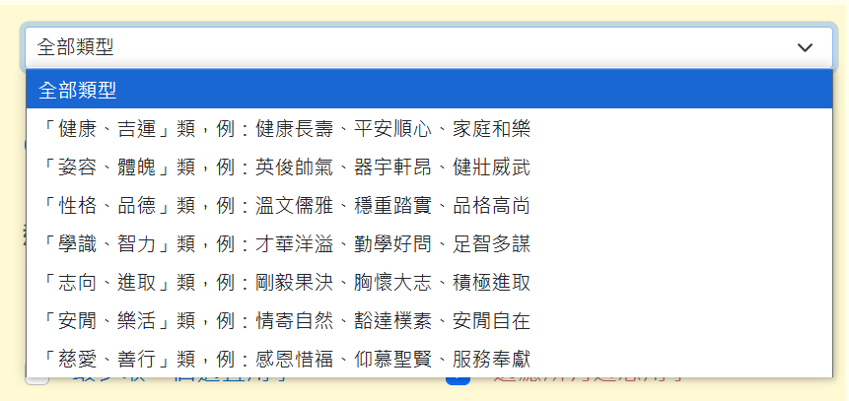Click the dropdown chevron arrow icon
Screen dimensions: 849x401
[x=805, y=47]
